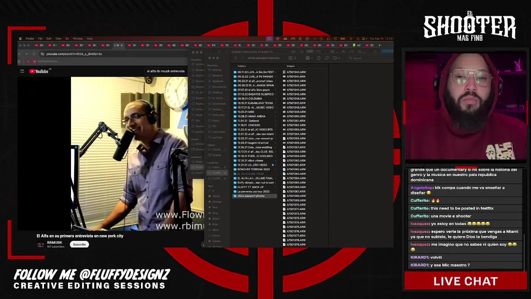Screen dimensions: 531x299
Task: Close the active browser tab with the X
Action: 122,45
